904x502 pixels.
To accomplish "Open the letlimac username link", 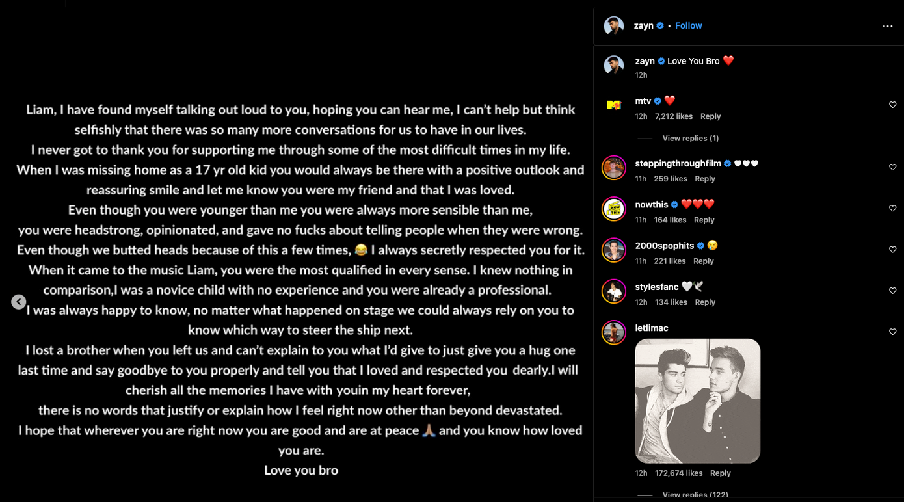I will pos(652,328).
